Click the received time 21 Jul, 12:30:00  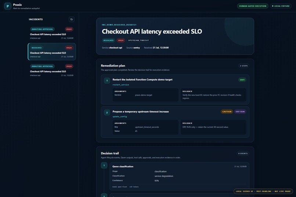pos(160,48)
